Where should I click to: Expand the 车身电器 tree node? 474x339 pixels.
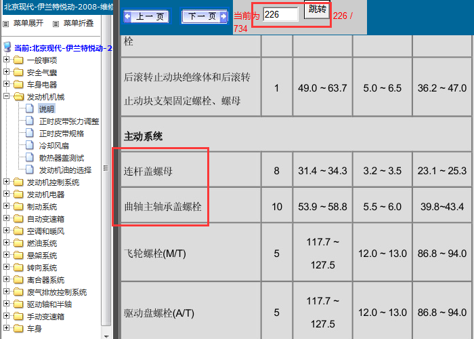[x=6, y=84]
